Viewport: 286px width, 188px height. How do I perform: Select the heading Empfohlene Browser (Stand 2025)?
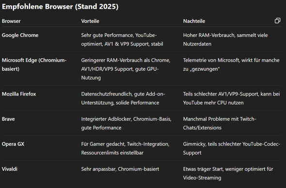(x=60, y=7)
